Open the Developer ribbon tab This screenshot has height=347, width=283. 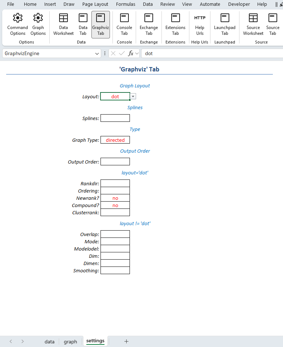(x=239, y=4)
